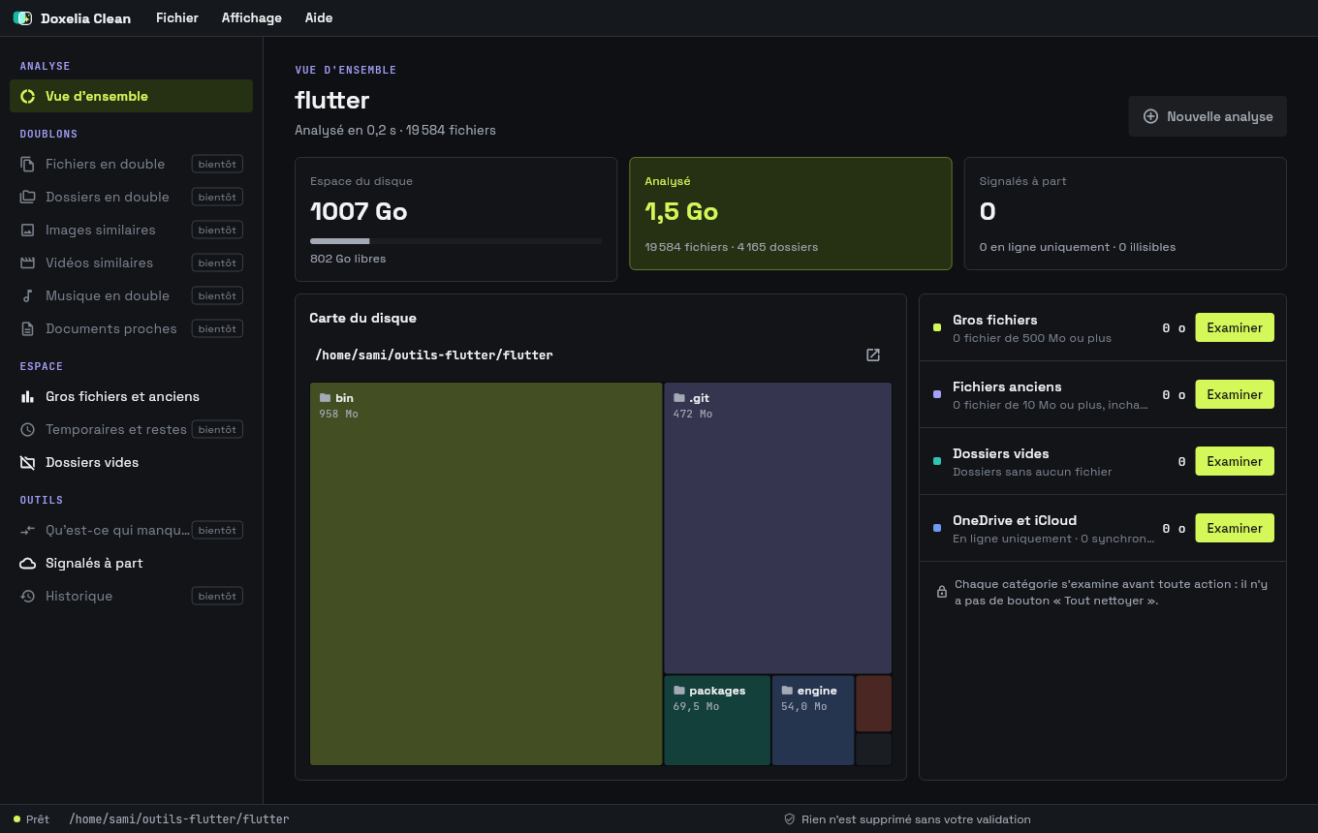The width and height of the screenshot is (1318, 833).
Task: Click the Doxelia Clean app logo
Action: 22,18
